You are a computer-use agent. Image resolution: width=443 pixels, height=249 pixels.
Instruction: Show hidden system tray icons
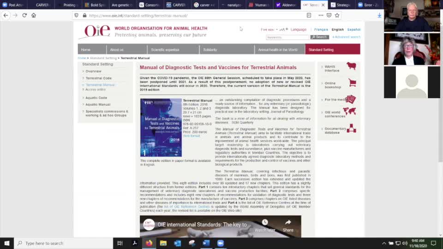383,243
